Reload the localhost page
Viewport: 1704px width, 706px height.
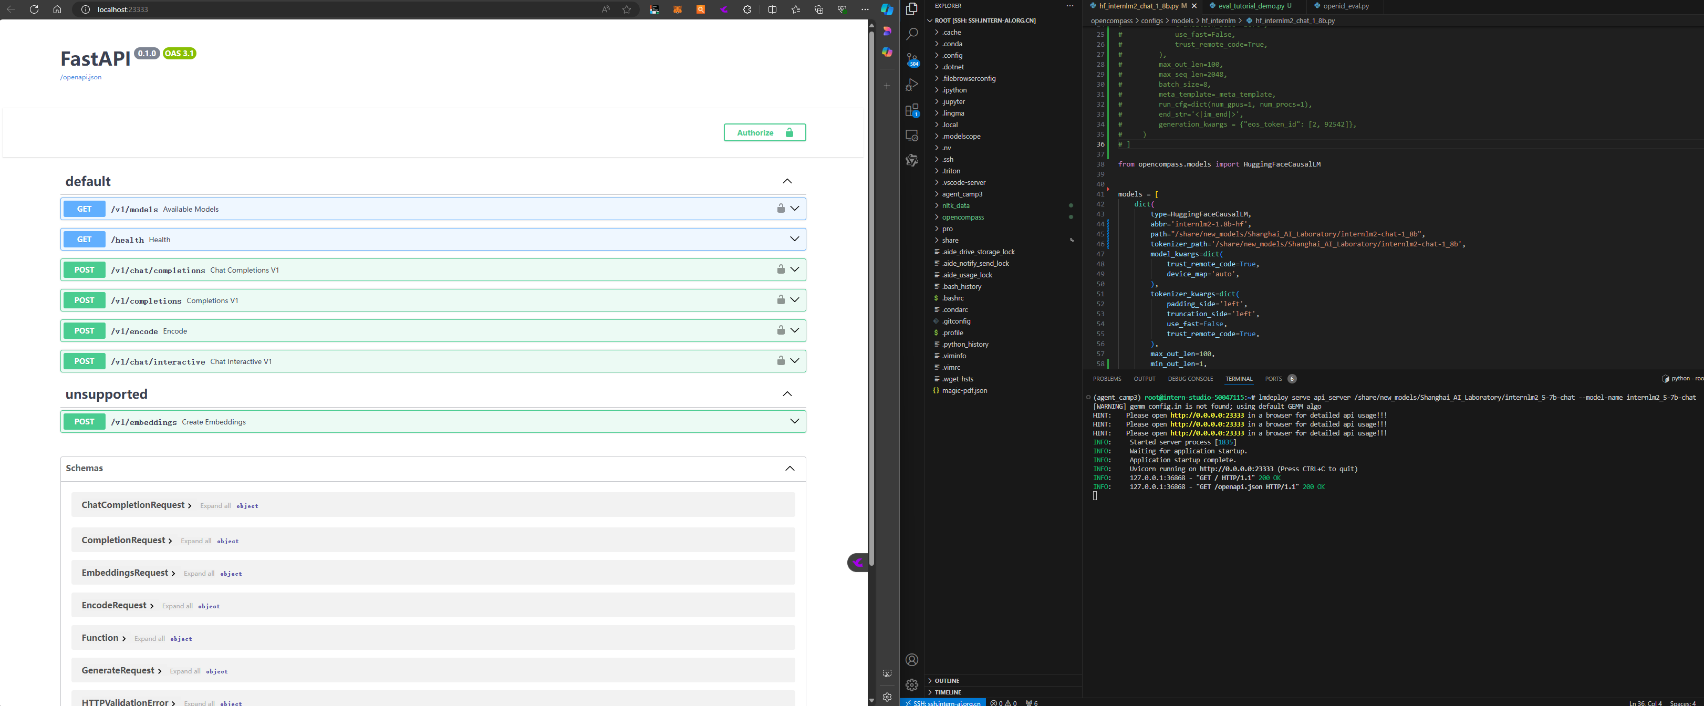click(x=34, y=9)
